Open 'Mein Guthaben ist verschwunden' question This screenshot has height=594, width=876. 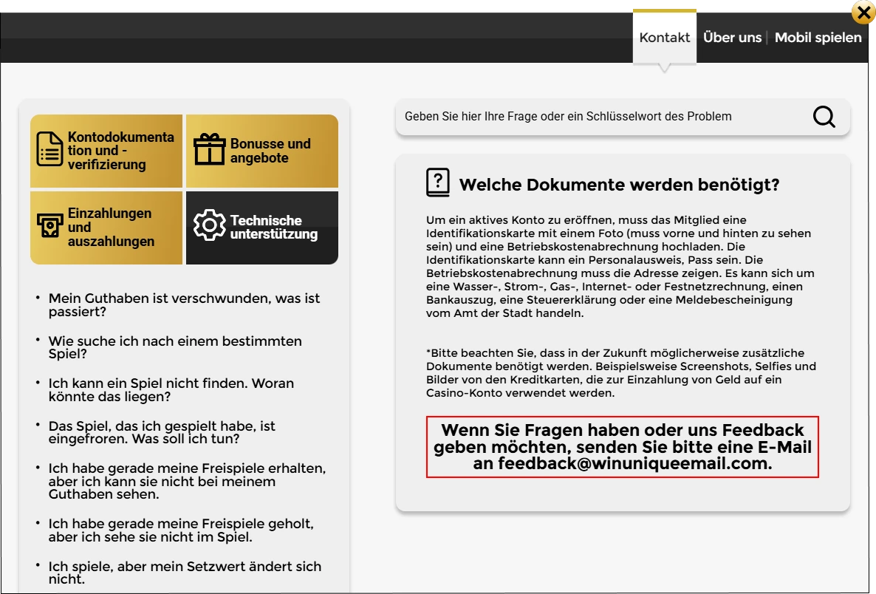184,304
